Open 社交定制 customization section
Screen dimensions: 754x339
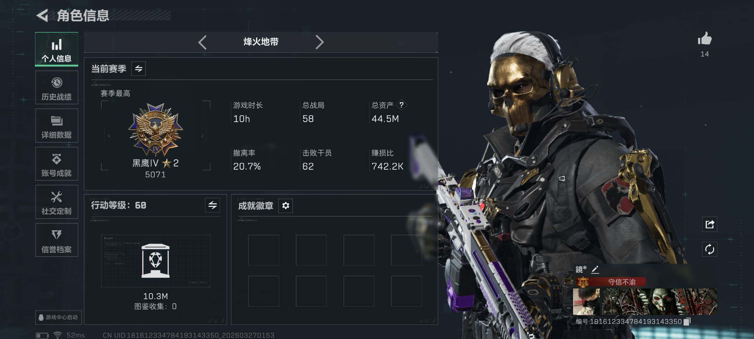[57, 202]
